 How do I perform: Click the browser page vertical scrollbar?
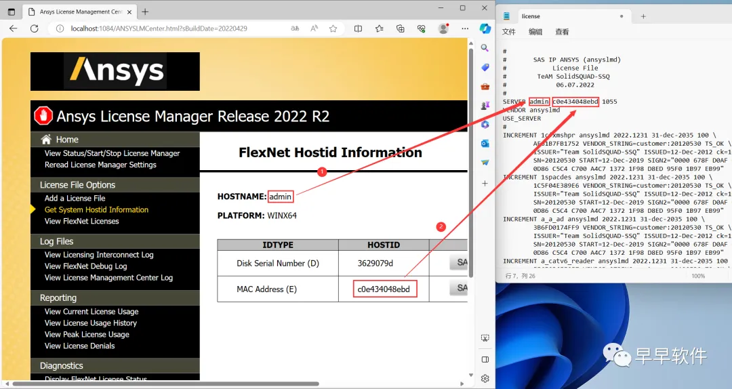pos(471,161)
